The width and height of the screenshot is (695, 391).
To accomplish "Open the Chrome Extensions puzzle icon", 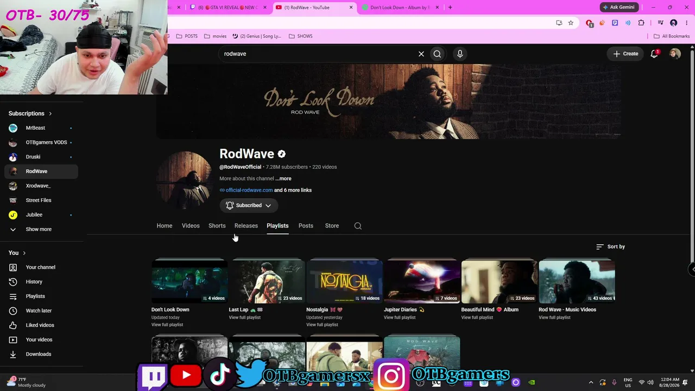I will [641, 23].
